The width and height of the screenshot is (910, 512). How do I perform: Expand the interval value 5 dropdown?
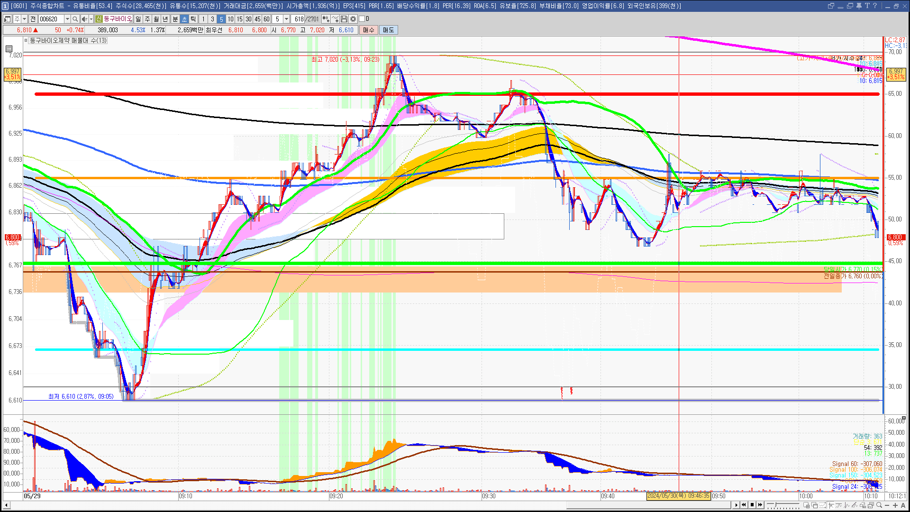[x=286, y=19]
